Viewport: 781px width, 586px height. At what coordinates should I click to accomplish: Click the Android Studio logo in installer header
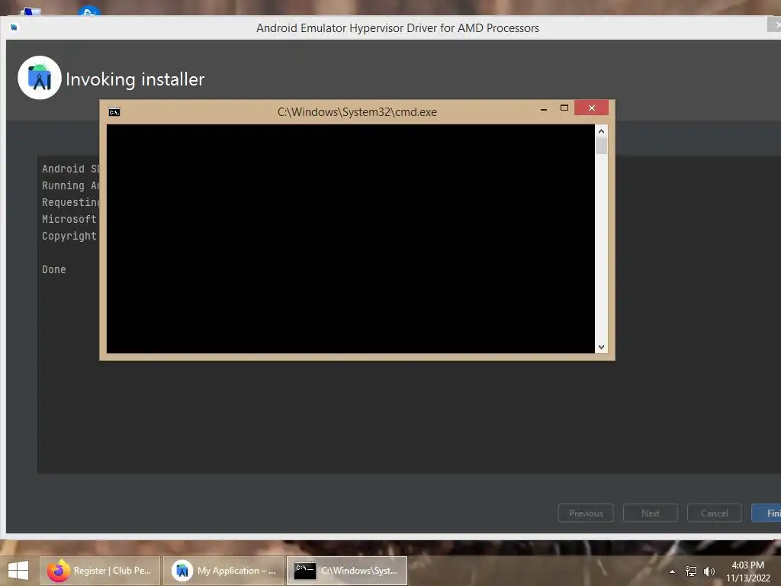pyautogui.click(x=40, y=78)
